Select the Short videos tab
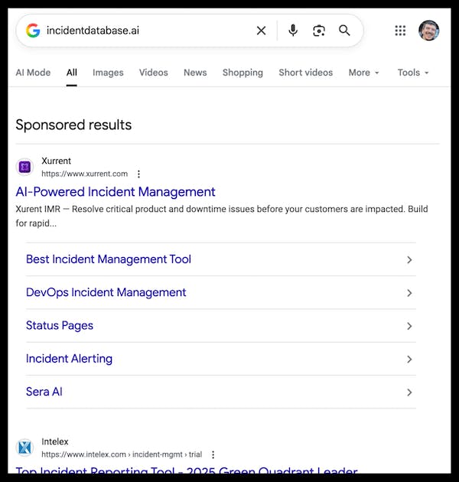The image size is (459, 482). pyautogui.click(x=305, y=73)
